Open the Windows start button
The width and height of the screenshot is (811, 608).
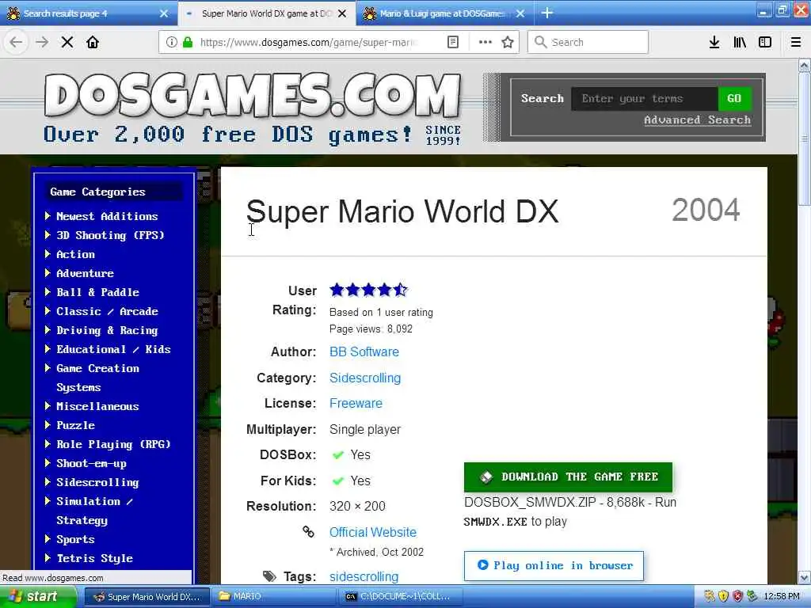pos(38,597)
